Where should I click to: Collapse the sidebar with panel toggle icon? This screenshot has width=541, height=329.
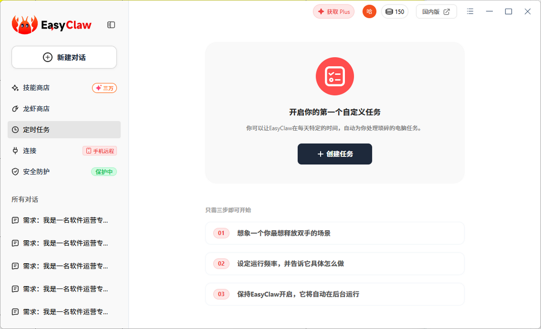111,25
